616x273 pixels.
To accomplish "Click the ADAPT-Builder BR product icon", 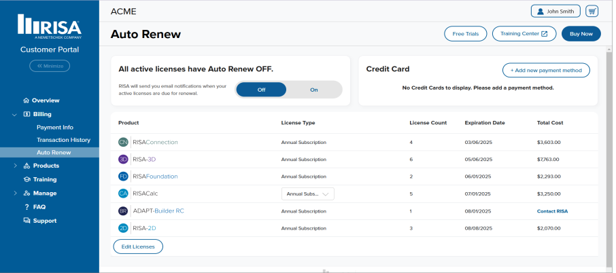I will coord(123,211).
